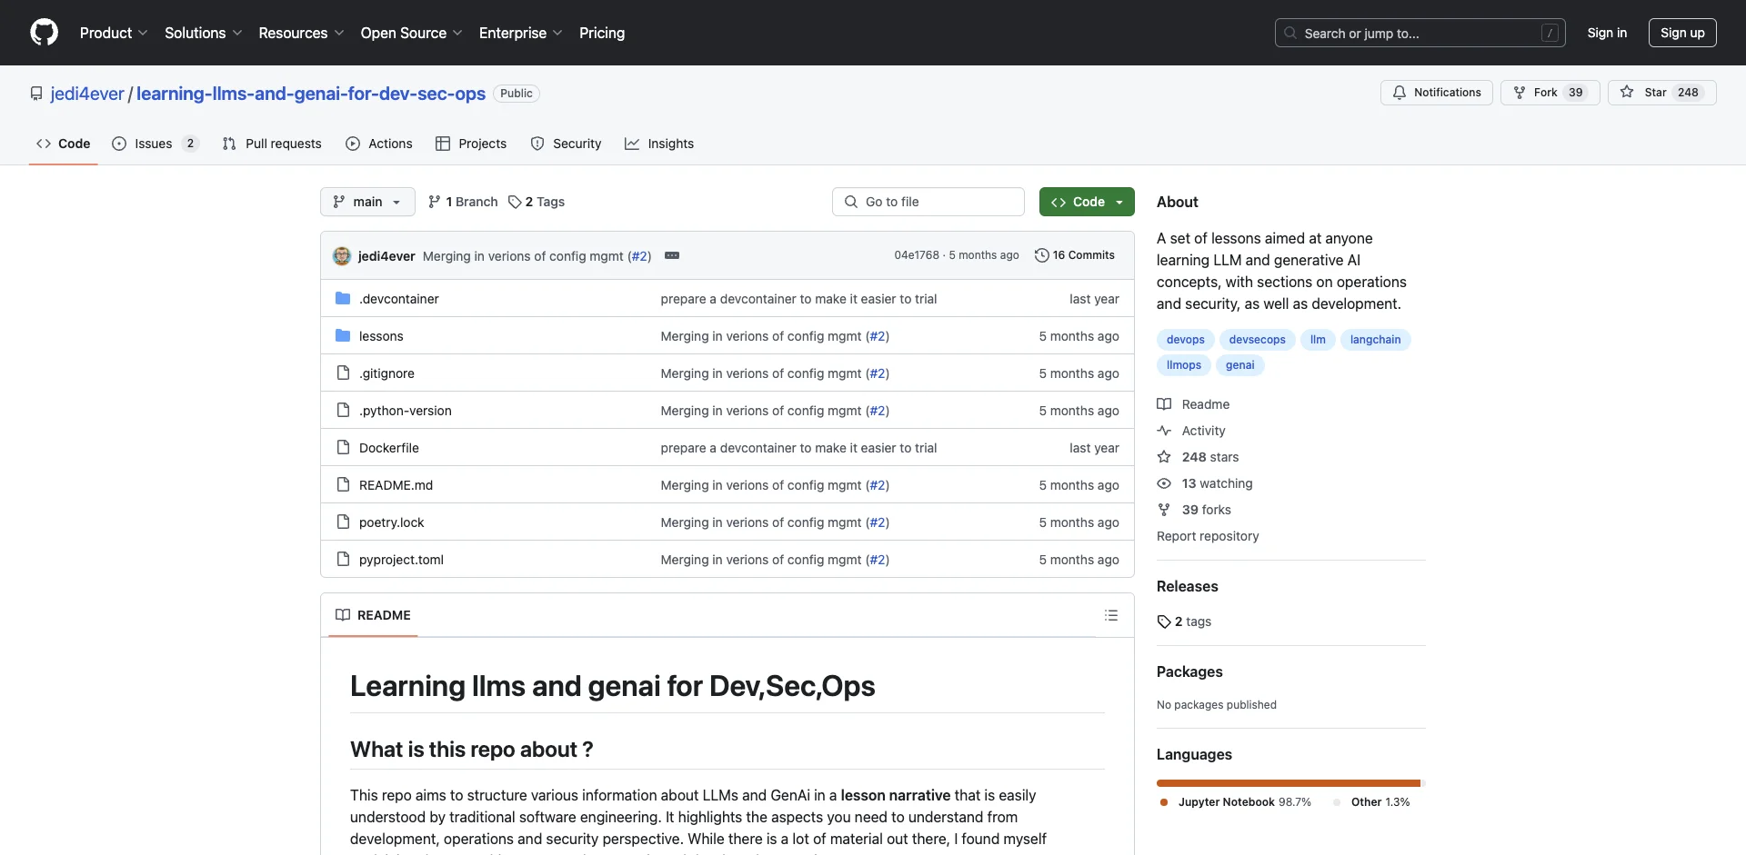
Task: Open the README.md file
Action: 396,485
